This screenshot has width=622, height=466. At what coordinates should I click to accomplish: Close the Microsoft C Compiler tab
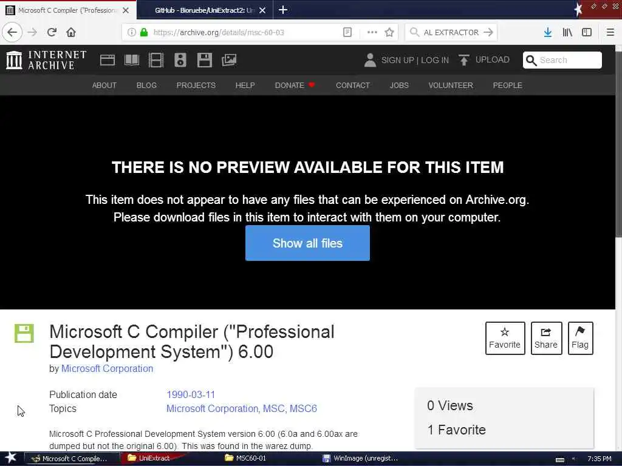(126, 10)
